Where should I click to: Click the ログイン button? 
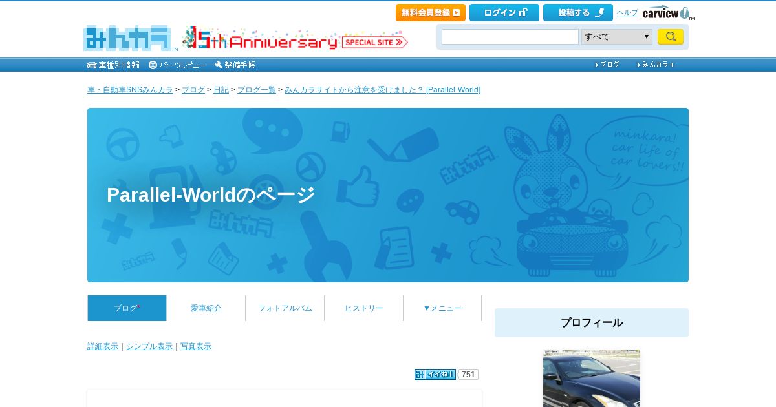coord(504,12)
